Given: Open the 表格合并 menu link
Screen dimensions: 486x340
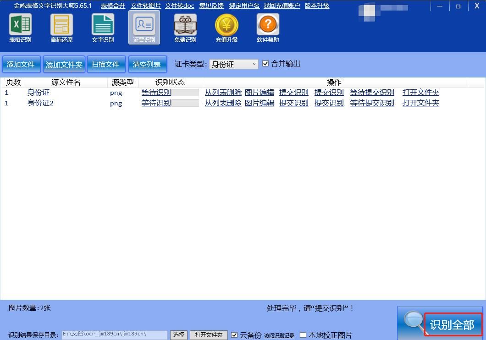Looking at the screenshot, I should pyautogui.click(x=113, y=5).
